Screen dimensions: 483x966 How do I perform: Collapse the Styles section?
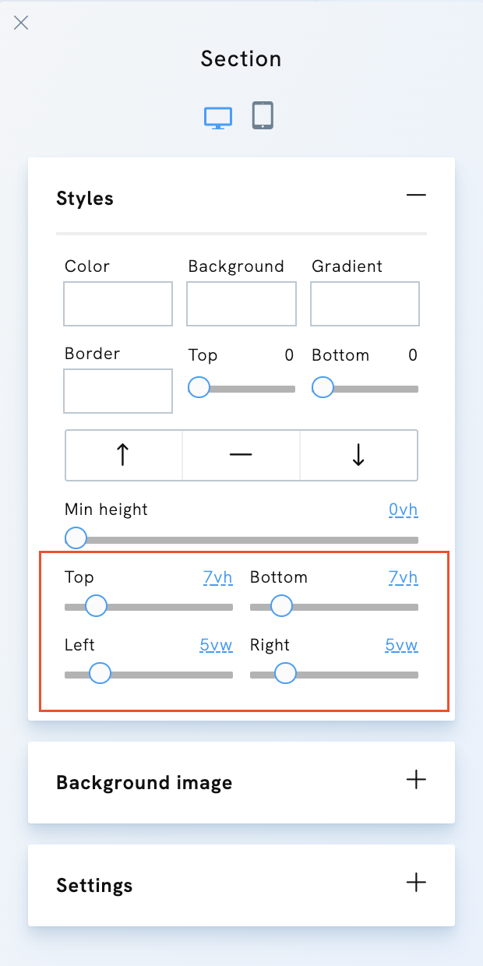click(416, 195)
